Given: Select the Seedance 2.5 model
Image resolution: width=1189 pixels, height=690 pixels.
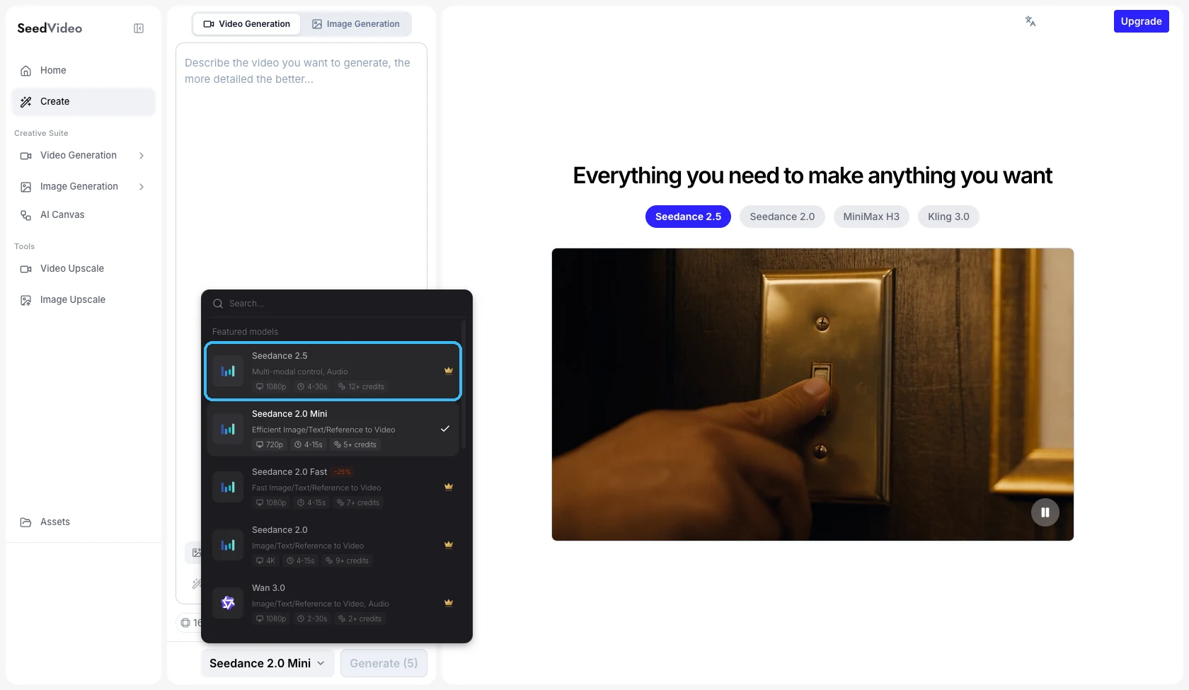Looking at the screenshot, I should click(x=333, y=371).
